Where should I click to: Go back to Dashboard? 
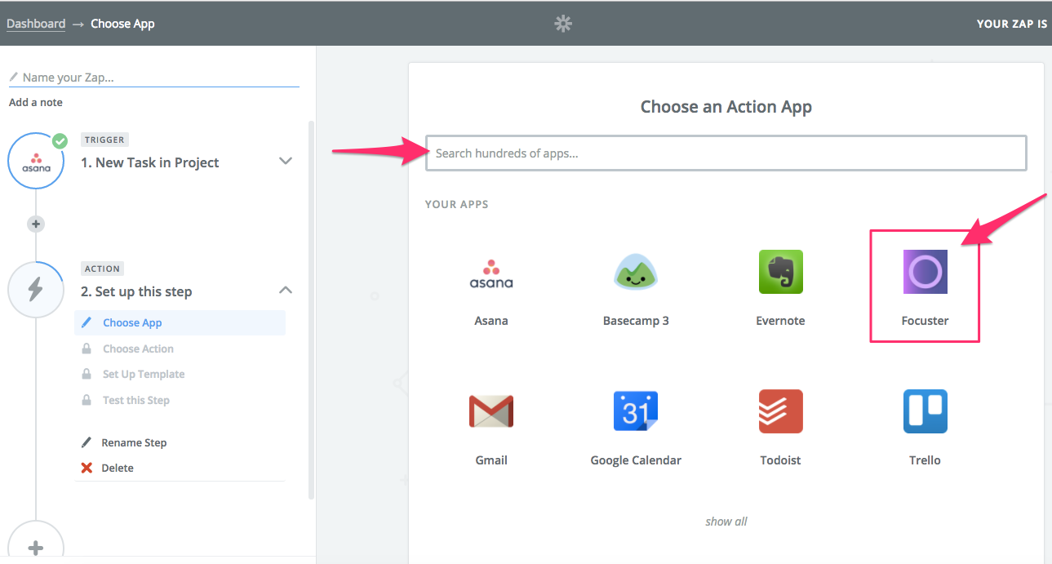click(x=36, y=24)
